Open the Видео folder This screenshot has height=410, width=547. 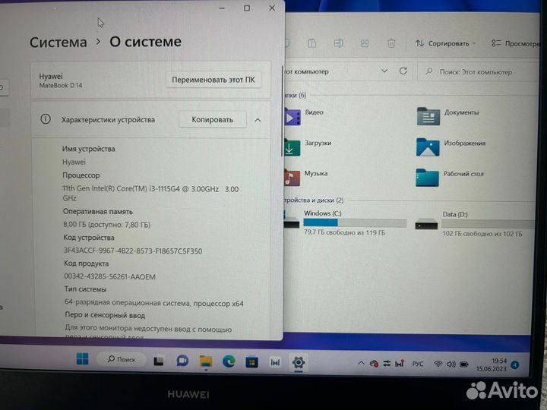(x=303, y=116)
